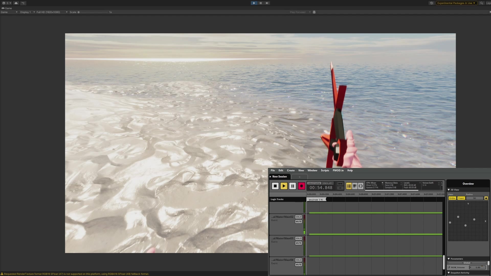Click the Game view Scale slider
Image resolution: width=491 pixels, height=276 pixels.
pyautogui.click(x=93, y=12)
